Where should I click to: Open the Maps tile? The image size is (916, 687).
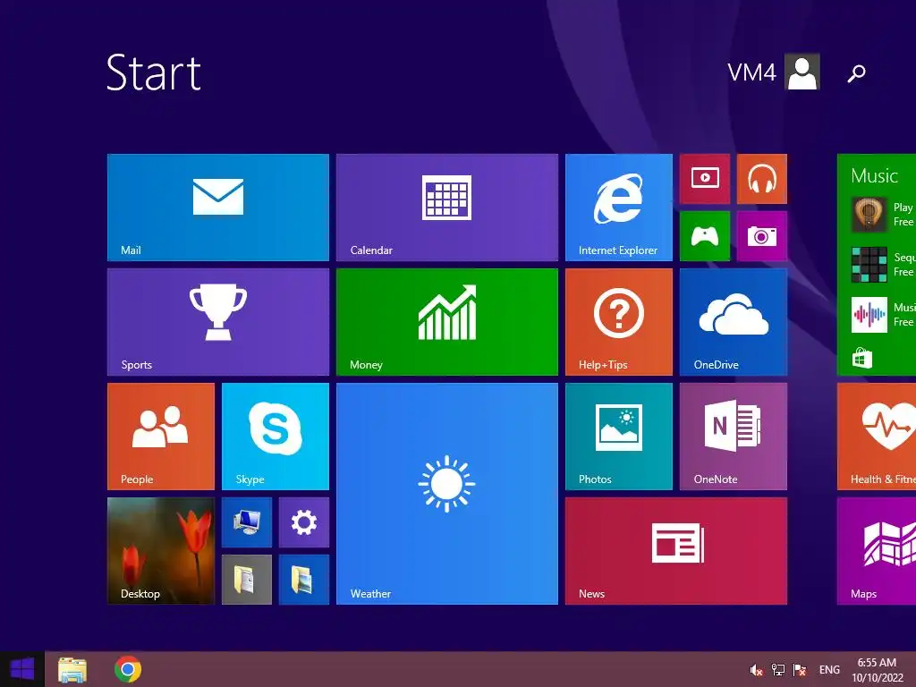pos(877,551)
